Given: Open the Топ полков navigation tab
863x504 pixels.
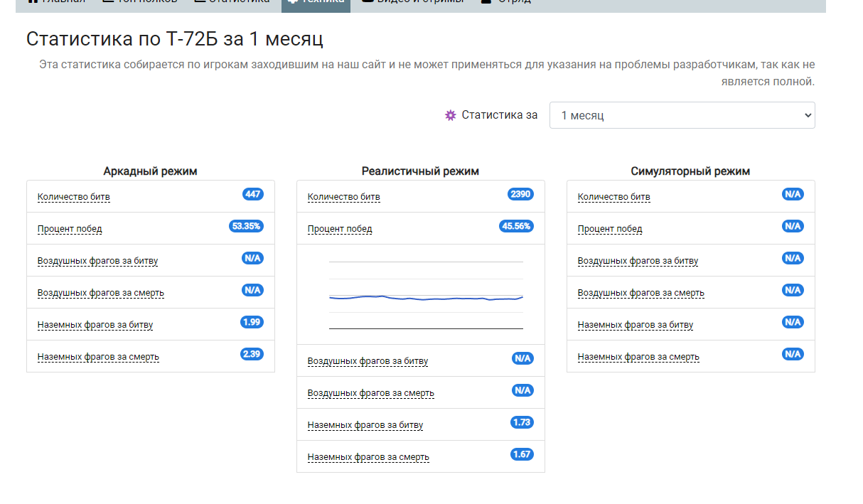Looking at the screenshot, I should pyautogui.click(x=139, y=2).
